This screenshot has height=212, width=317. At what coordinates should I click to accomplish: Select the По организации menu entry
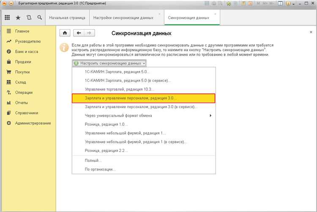tap(144, 169)
